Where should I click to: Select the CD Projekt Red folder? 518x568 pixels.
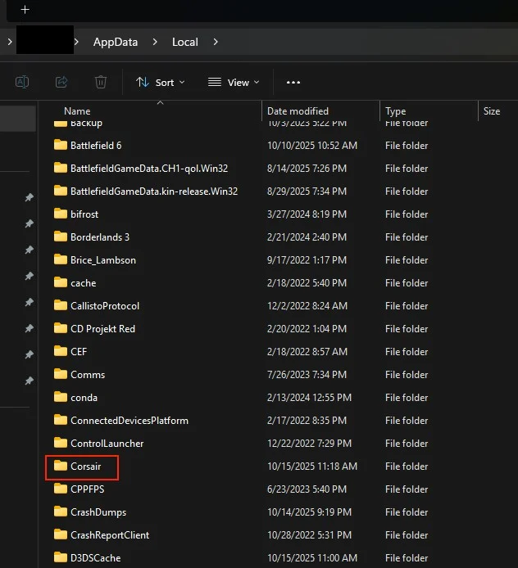click(x=102, y=328)
